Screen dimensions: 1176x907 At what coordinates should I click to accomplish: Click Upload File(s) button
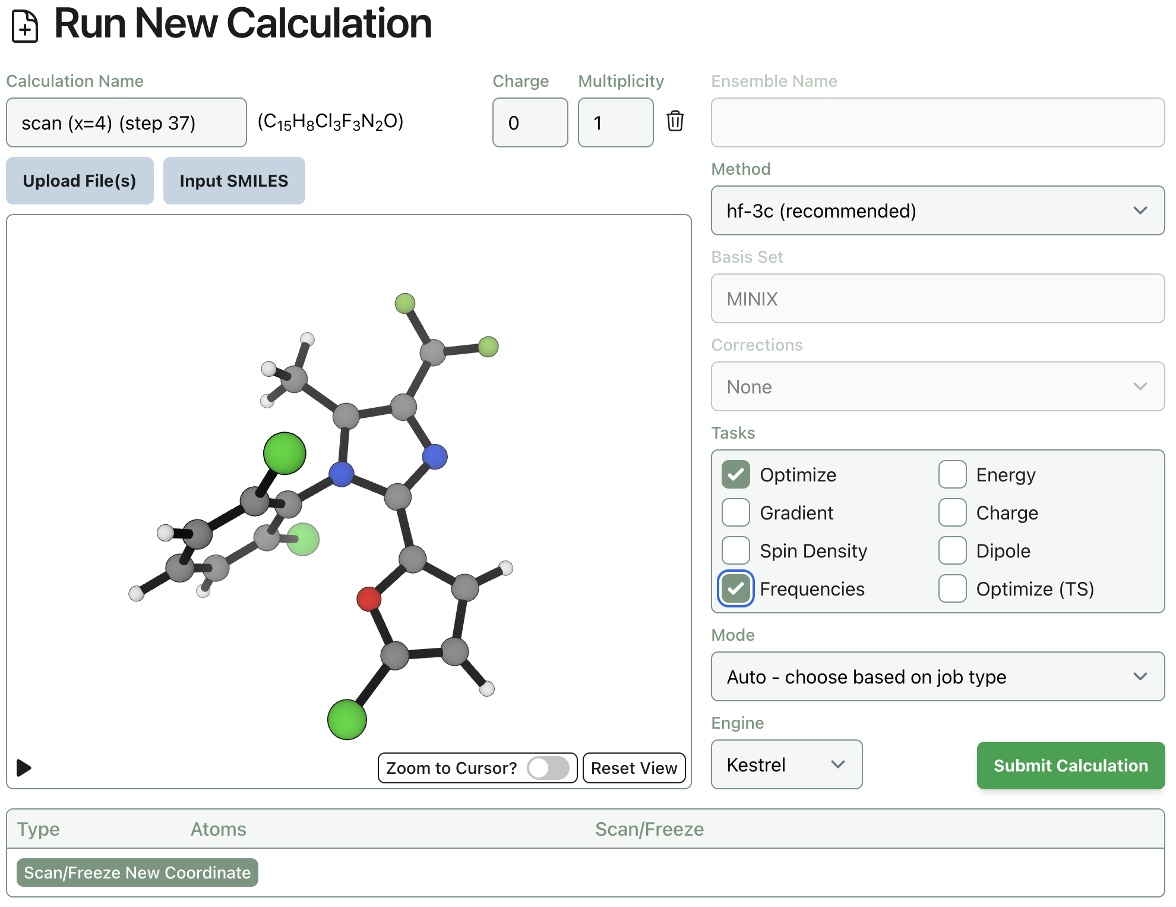(x=80, y=181)
